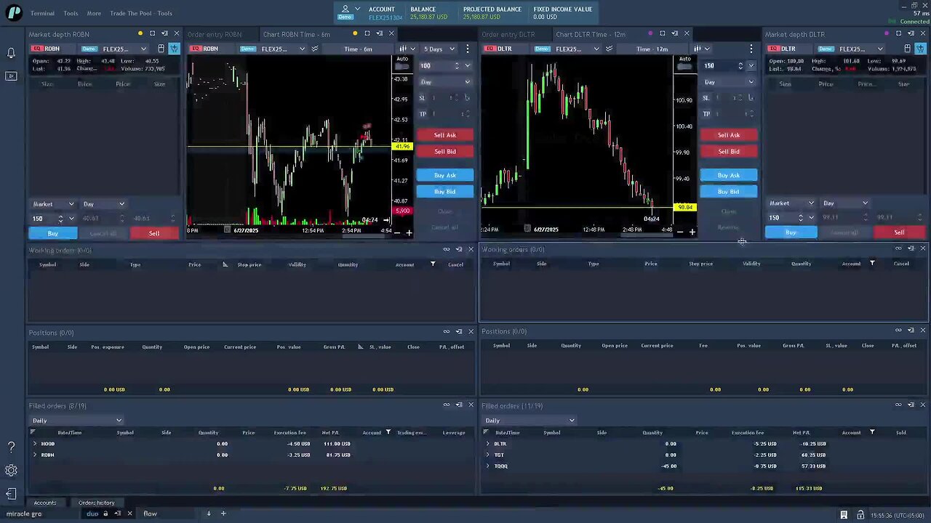
Task: Open the three-dot menu on ROBN chart
Action: (x=468, y=49)
